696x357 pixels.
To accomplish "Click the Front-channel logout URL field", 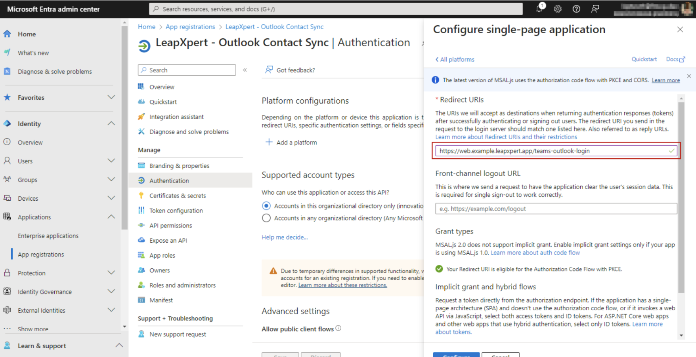I will 556,209.
